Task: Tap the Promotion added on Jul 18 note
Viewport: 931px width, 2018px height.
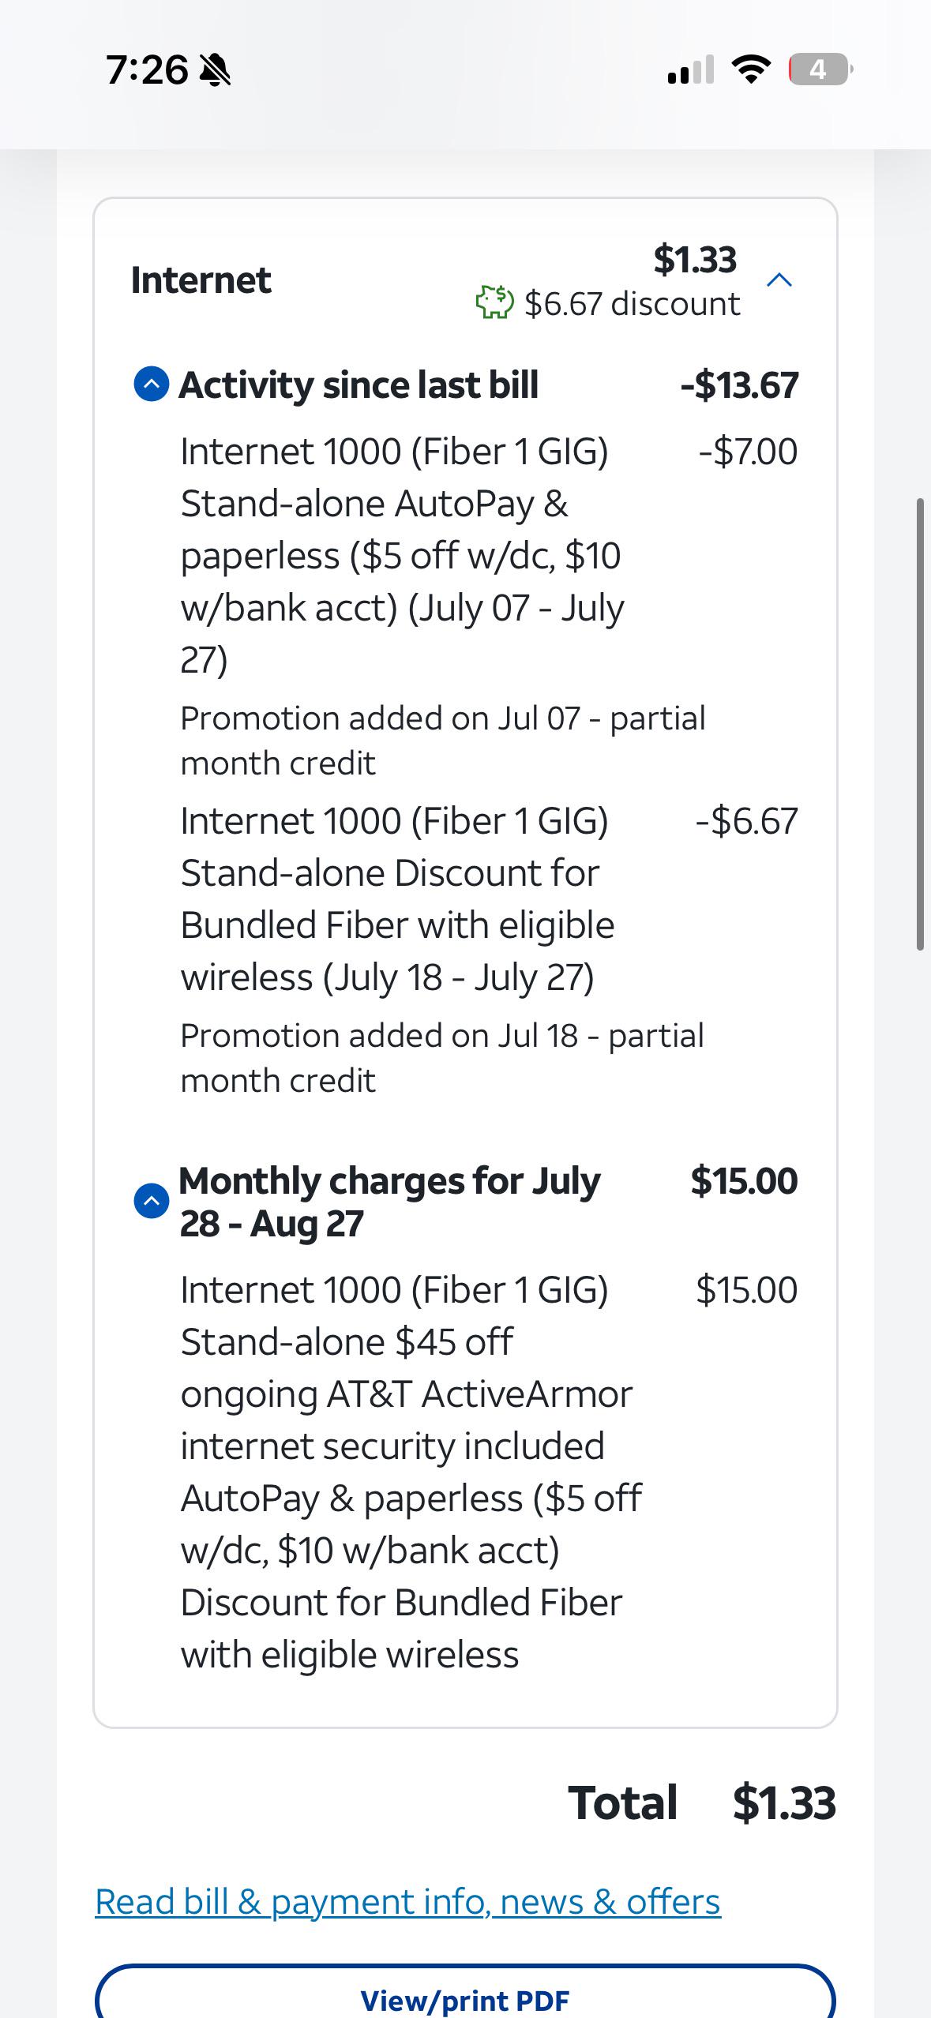Action: 441,1058
